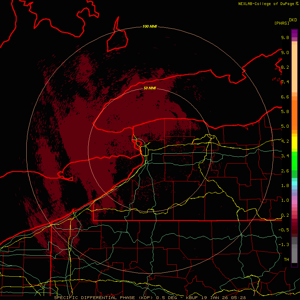Click the 6.6 value on the color scale
This screenshot has width=300, height=300.
click(285, 97)
